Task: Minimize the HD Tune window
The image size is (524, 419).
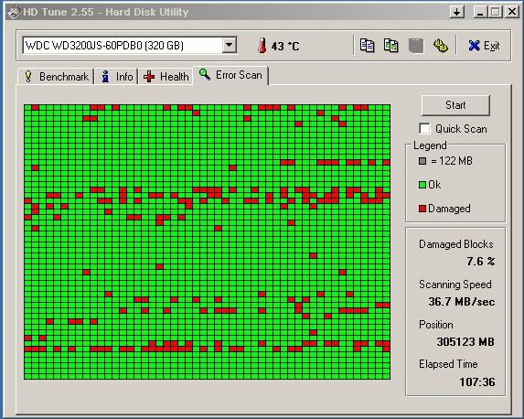Action: point(480,13)
